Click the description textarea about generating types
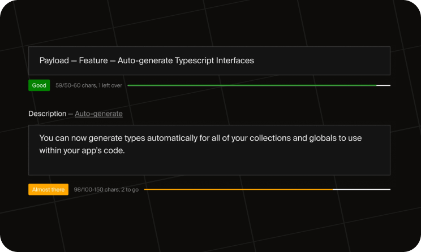Viewport: 421px width, 252px height. [209, 150]
